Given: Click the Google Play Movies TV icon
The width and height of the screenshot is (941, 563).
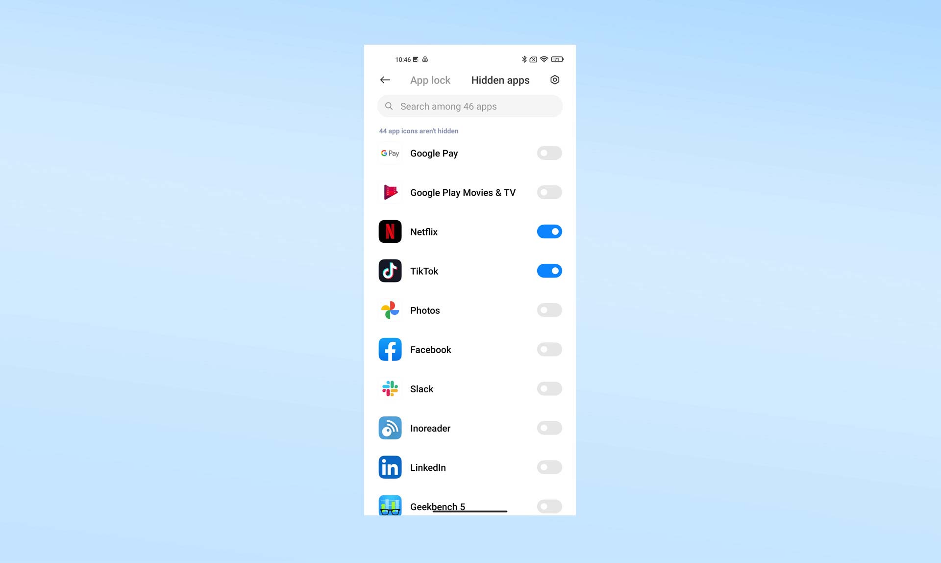Looking at the screenshot, I should coord(390,192).
